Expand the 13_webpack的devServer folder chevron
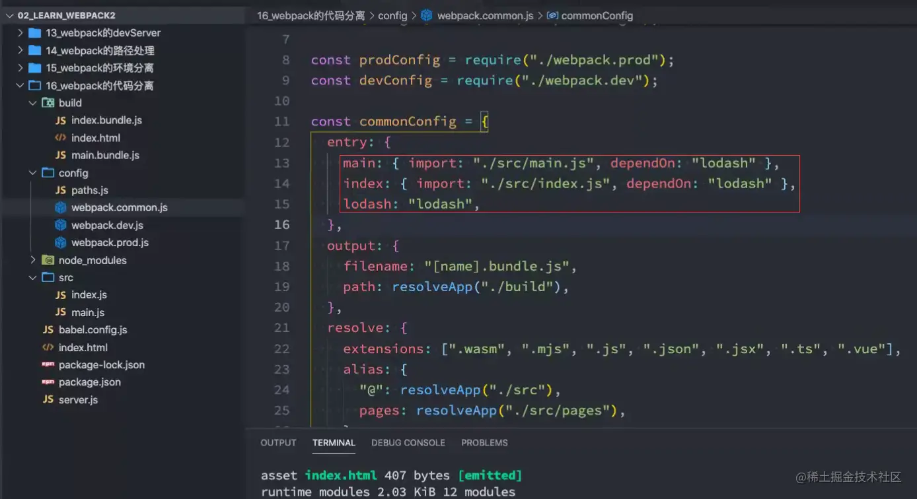917x499 pixels. pyautogui.click(x=20, y=33)
